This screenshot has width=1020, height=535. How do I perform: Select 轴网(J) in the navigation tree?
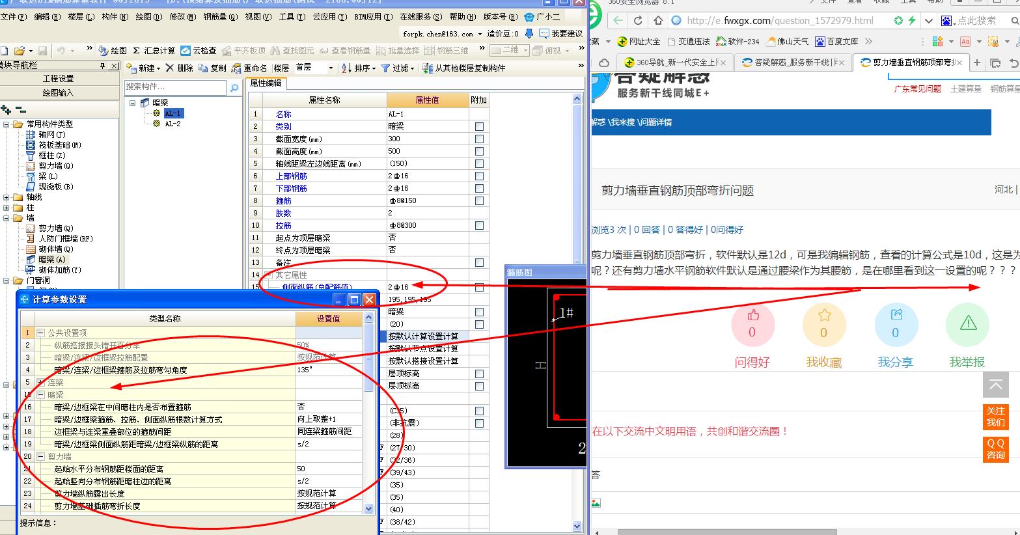[51, 135]
